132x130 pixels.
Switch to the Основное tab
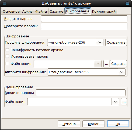pos(11,11)
